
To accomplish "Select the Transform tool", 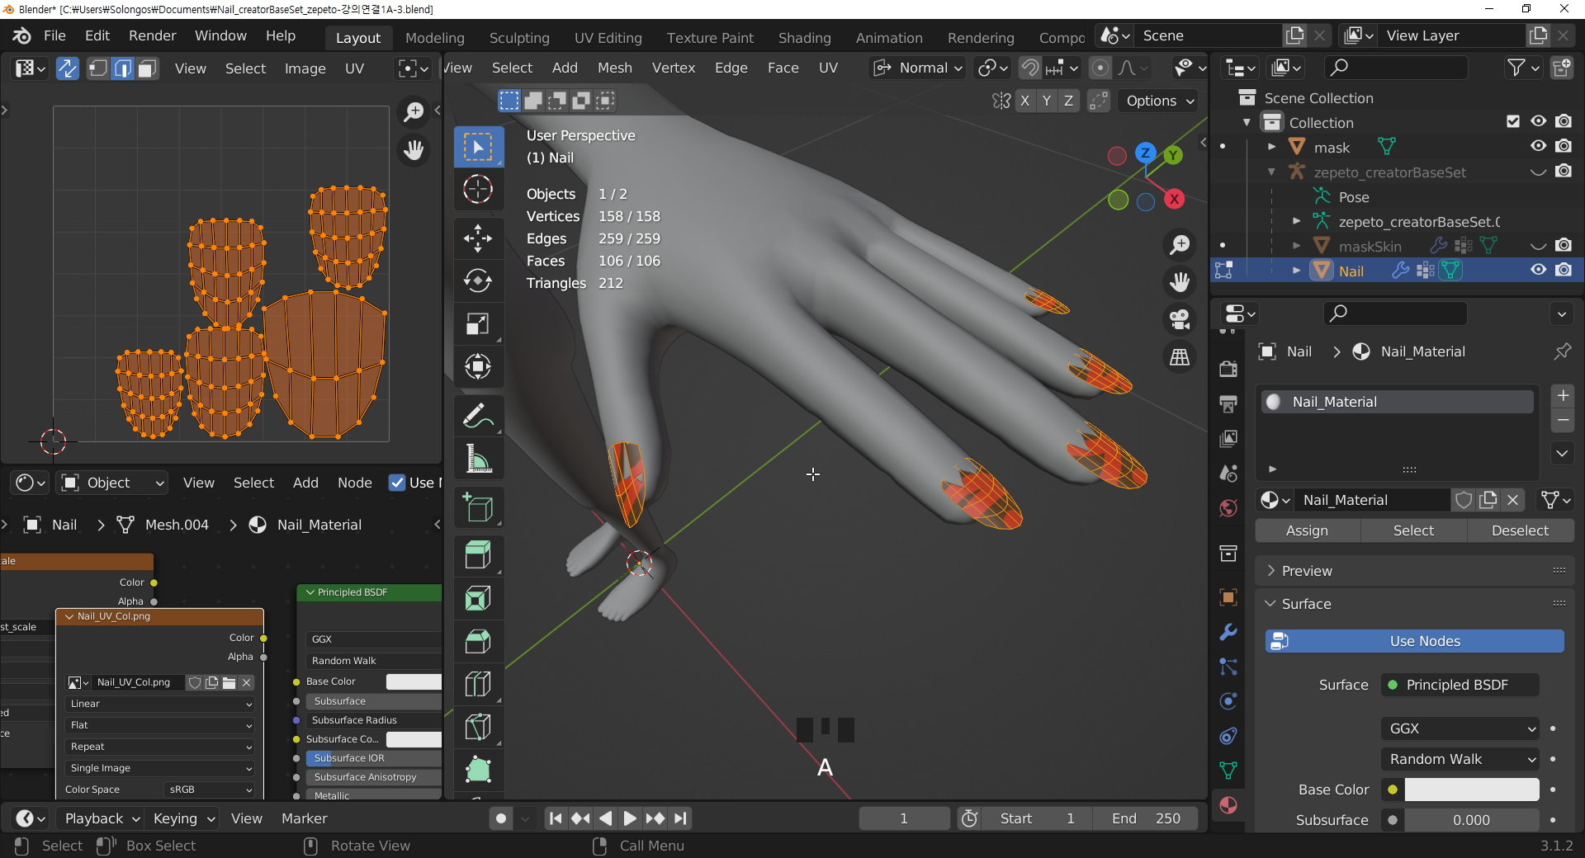I will pos(478,367).
